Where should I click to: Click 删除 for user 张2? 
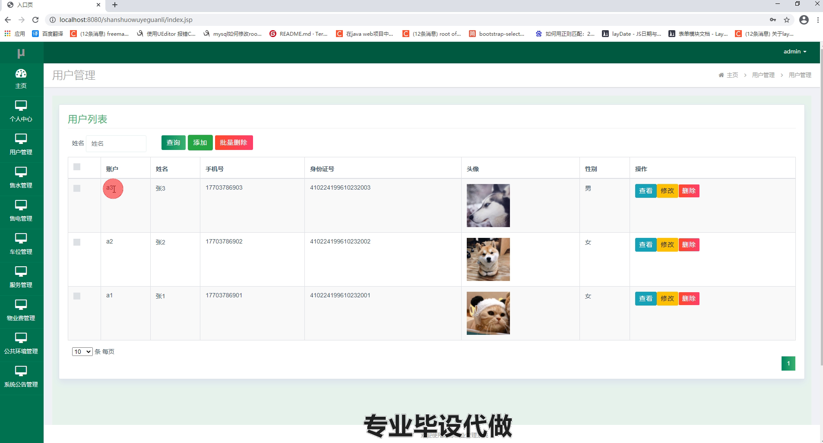coord(689,245)
